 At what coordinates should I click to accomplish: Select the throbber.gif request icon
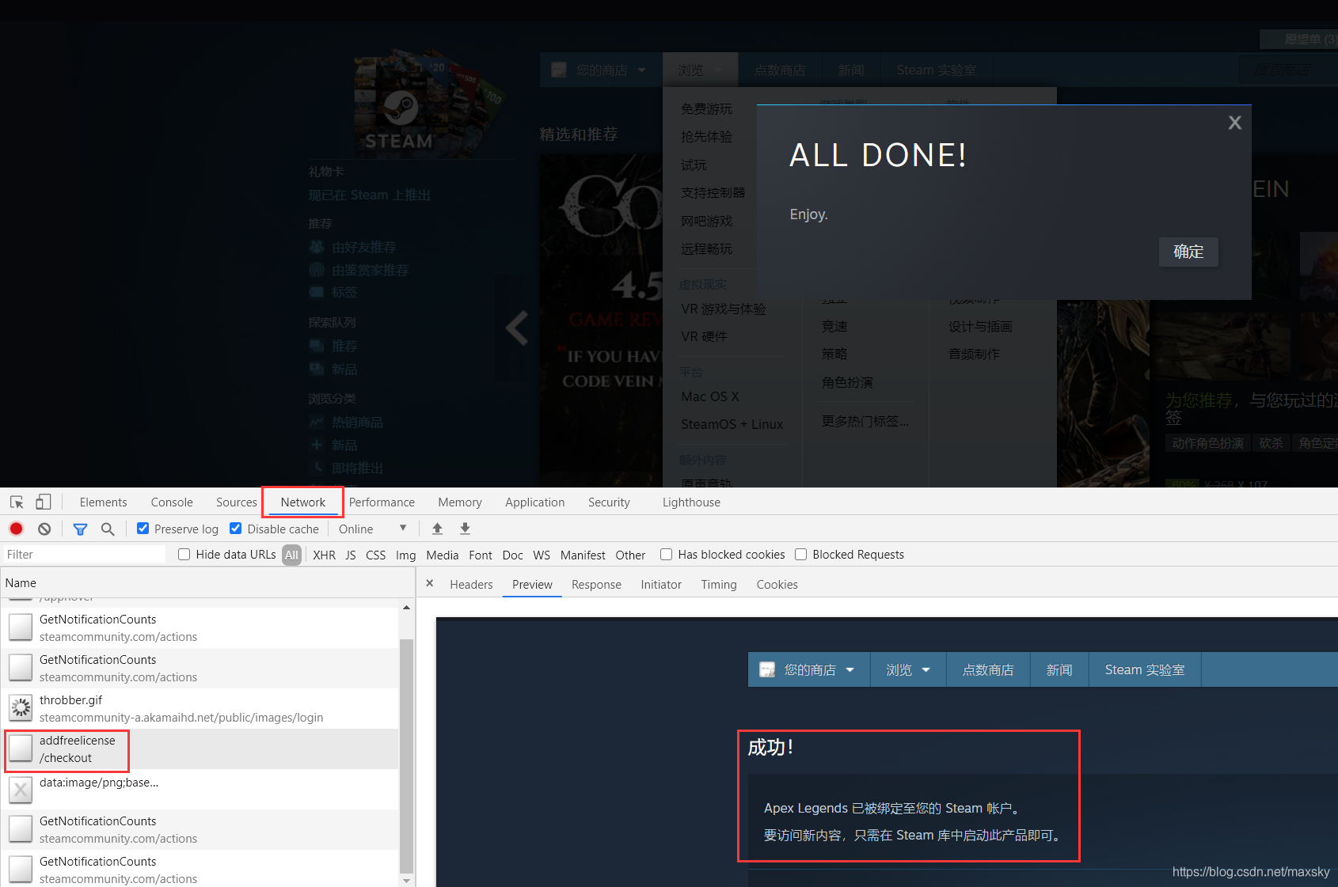21,708
